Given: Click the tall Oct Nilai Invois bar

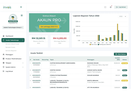Looking at the screenshot, I should pos(118,32).
